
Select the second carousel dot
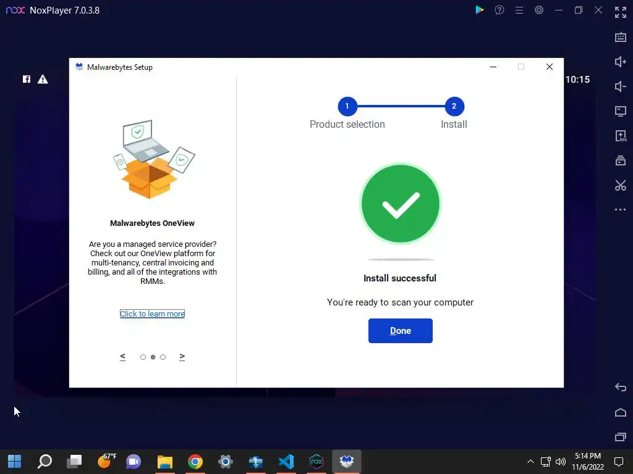153,357
